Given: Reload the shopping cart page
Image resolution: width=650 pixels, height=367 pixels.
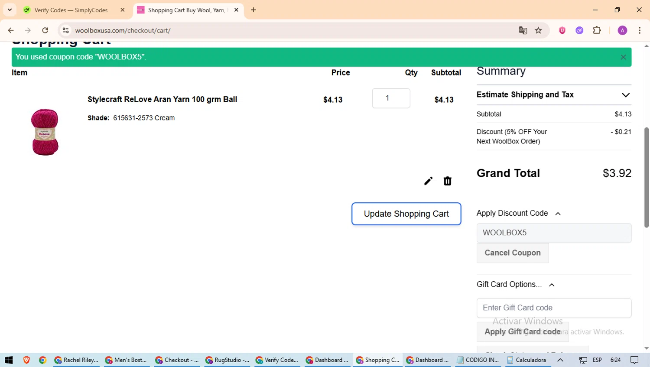Looking at the screenshot, I should point(45,30).
